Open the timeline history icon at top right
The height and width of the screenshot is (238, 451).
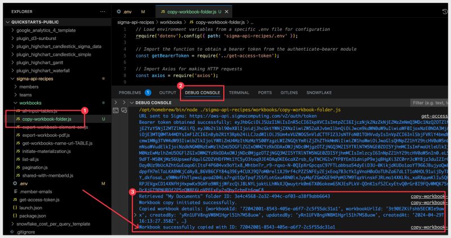point(445,11)
